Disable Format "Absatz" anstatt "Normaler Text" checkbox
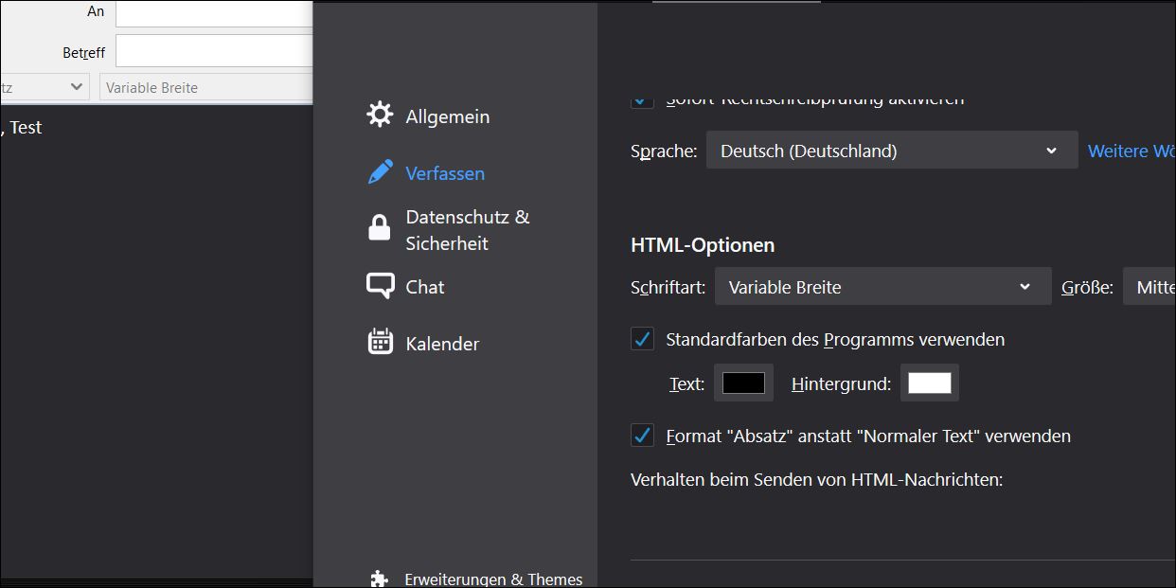 tap(643, 436)
